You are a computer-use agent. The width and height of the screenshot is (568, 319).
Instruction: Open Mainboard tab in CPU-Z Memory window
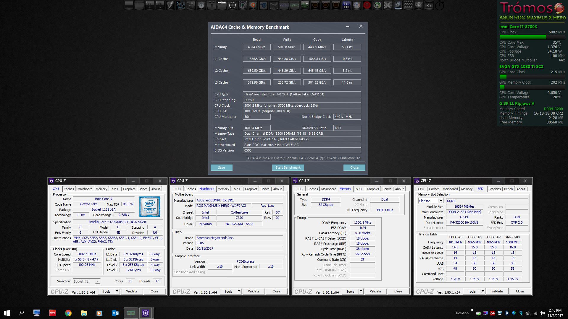pos(329,189)
